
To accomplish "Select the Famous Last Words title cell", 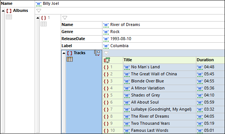I will tap(159, 130).
